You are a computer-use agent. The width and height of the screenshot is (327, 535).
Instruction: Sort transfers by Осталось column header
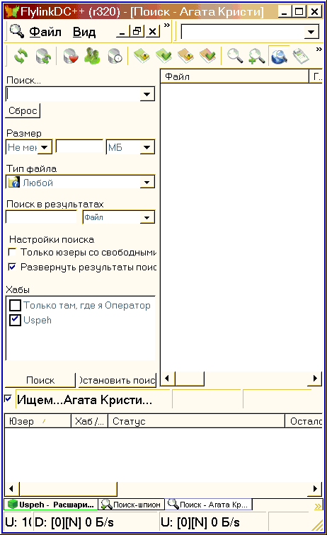tap(304, 421)
